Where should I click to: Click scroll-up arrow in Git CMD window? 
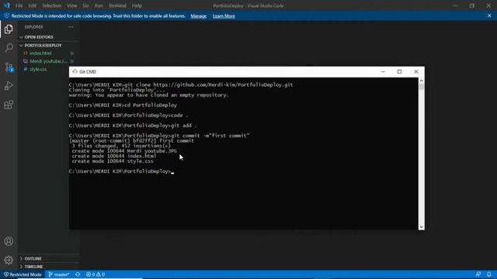click(x=421, y=81)
